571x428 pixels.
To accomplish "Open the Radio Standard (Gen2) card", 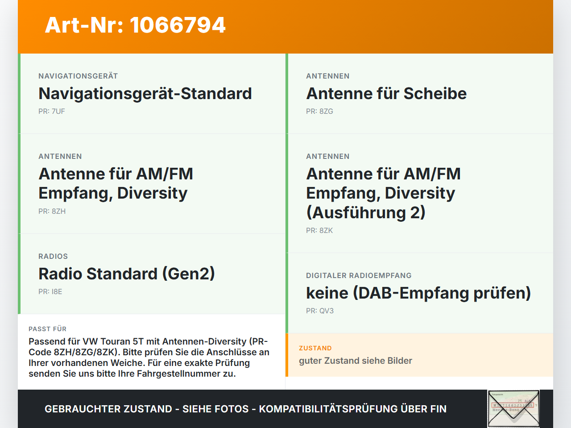I will click(x=152, y=274).
